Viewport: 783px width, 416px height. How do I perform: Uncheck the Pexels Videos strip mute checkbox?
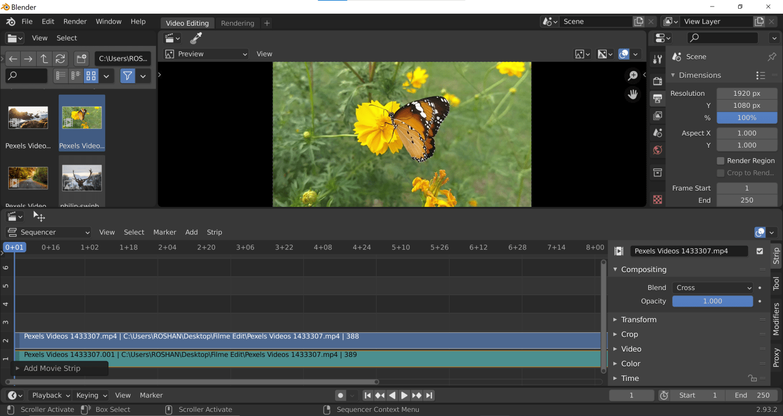tap(759, 251)
